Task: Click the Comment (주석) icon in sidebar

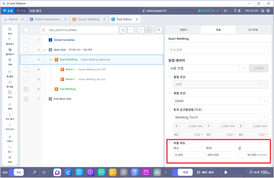Action: pos(10,93)
